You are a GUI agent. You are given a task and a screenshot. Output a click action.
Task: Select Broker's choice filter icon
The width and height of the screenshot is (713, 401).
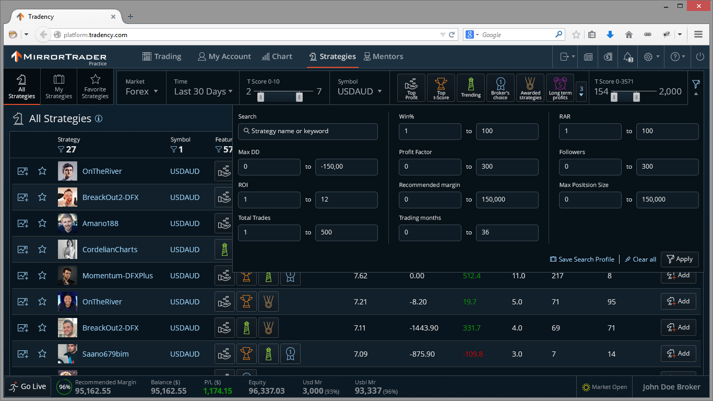coord(501,88)
